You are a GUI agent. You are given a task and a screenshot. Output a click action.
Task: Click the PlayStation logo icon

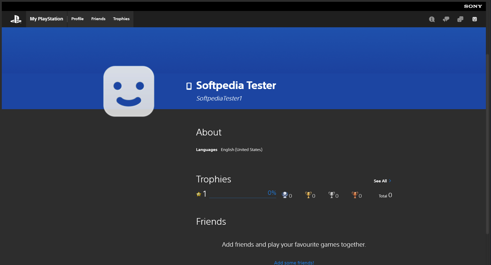(x=16, y=19)
